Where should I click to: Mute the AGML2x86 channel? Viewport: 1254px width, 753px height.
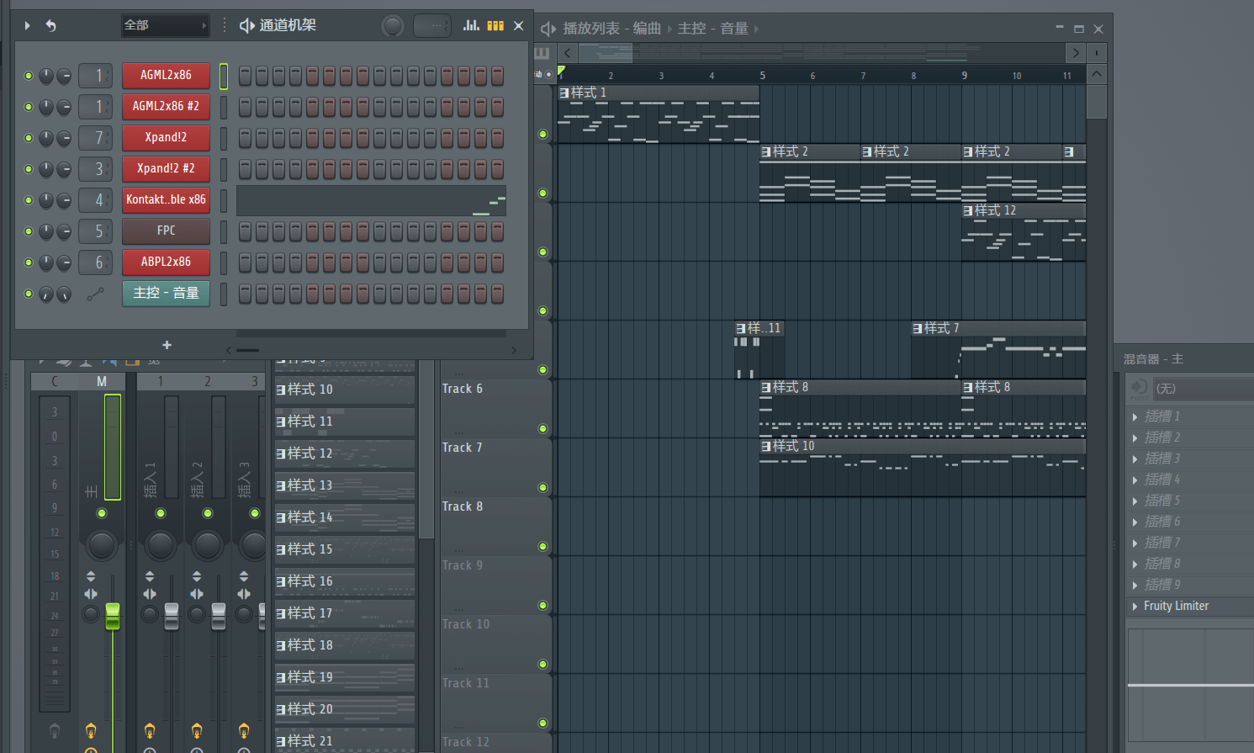coord(29,76)
